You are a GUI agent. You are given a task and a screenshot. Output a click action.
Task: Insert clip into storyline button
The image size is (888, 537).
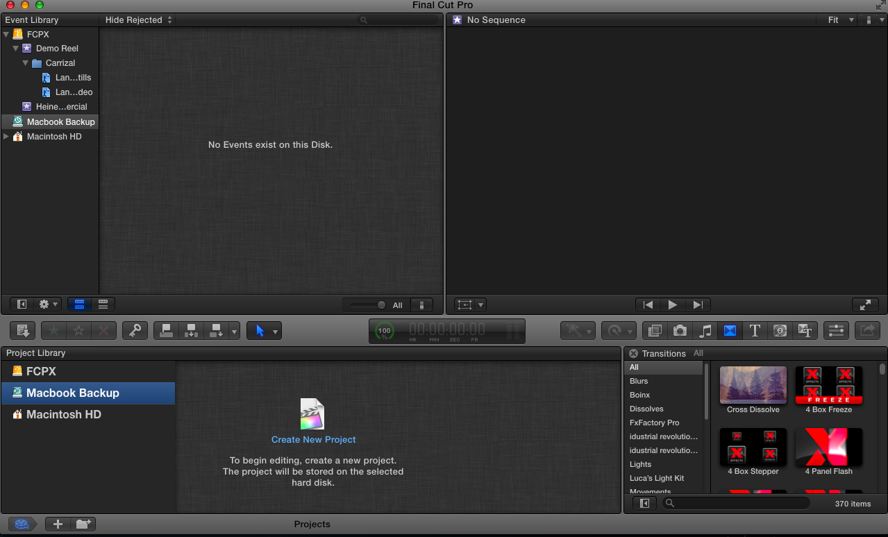point(192,331)
